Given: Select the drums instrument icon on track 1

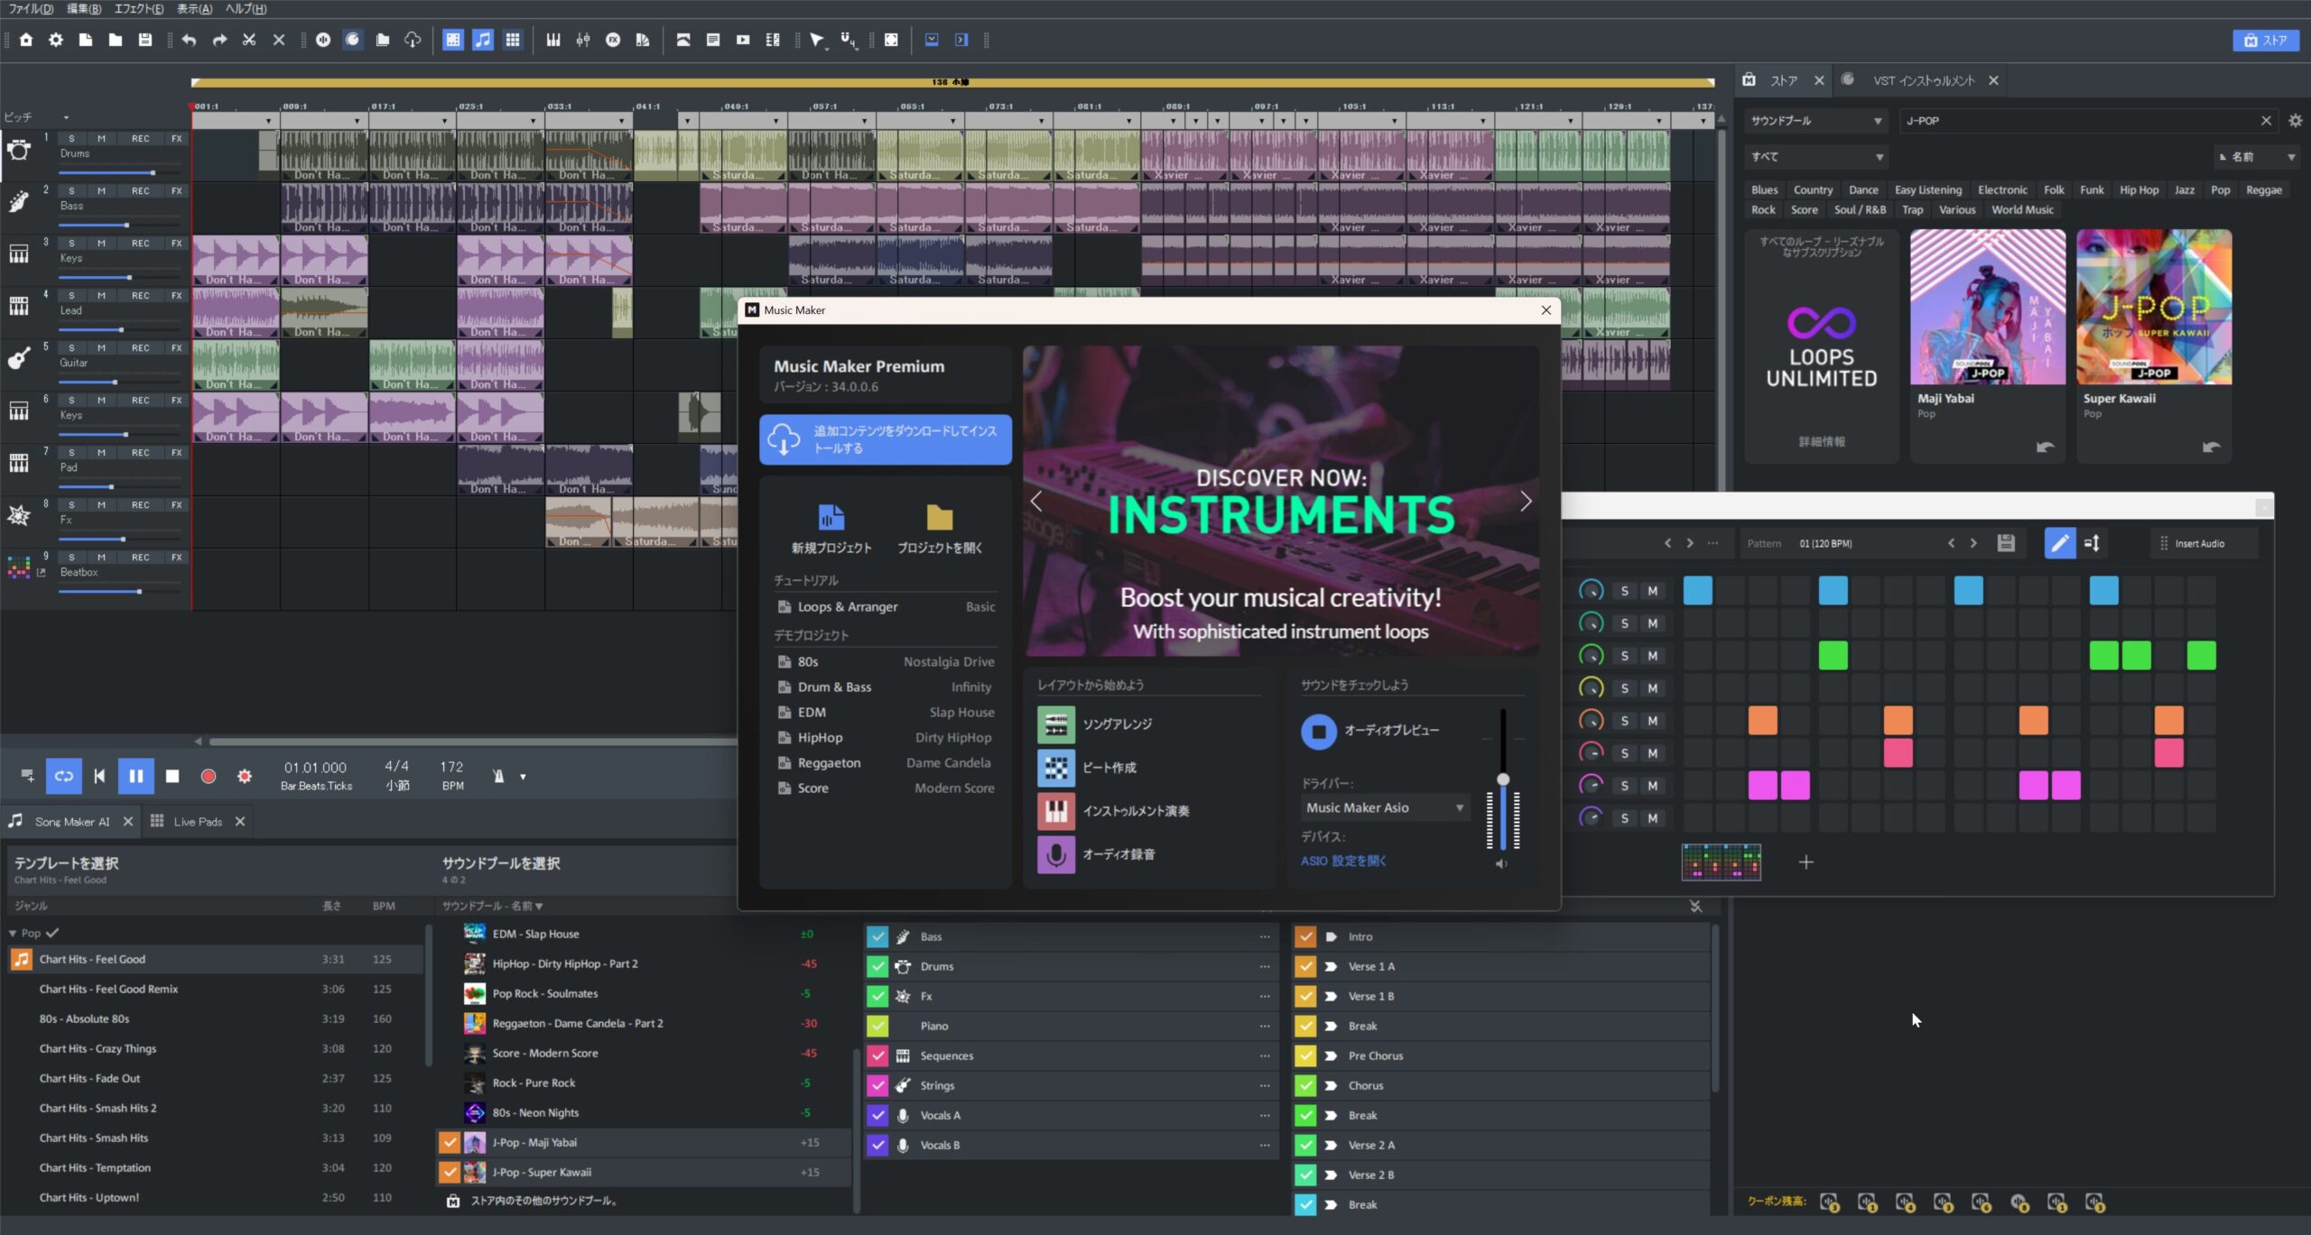Looking at the screenshot, I should click(x=20, y=150).
